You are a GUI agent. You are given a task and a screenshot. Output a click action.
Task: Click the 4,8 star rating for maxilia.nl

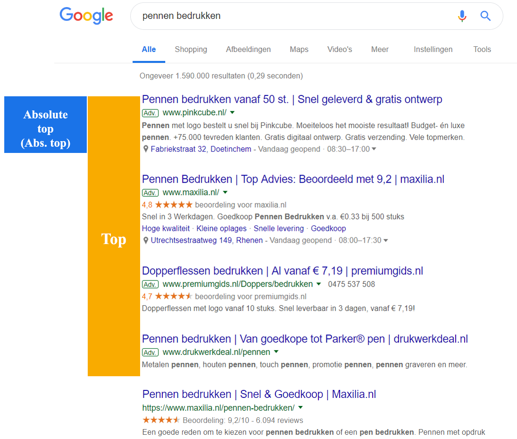point(167,205)
